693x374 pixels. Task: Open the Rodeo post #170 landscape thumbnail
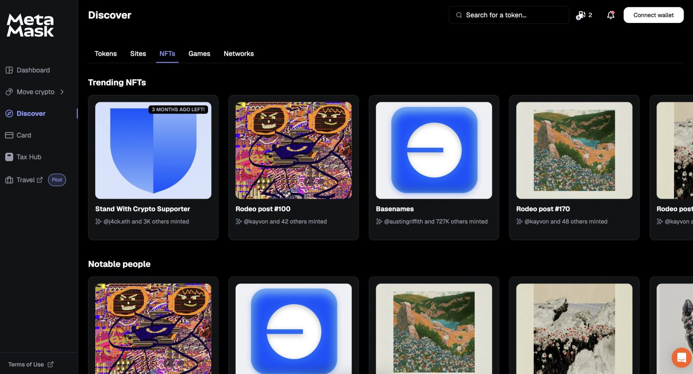click(x=574, y=151)
